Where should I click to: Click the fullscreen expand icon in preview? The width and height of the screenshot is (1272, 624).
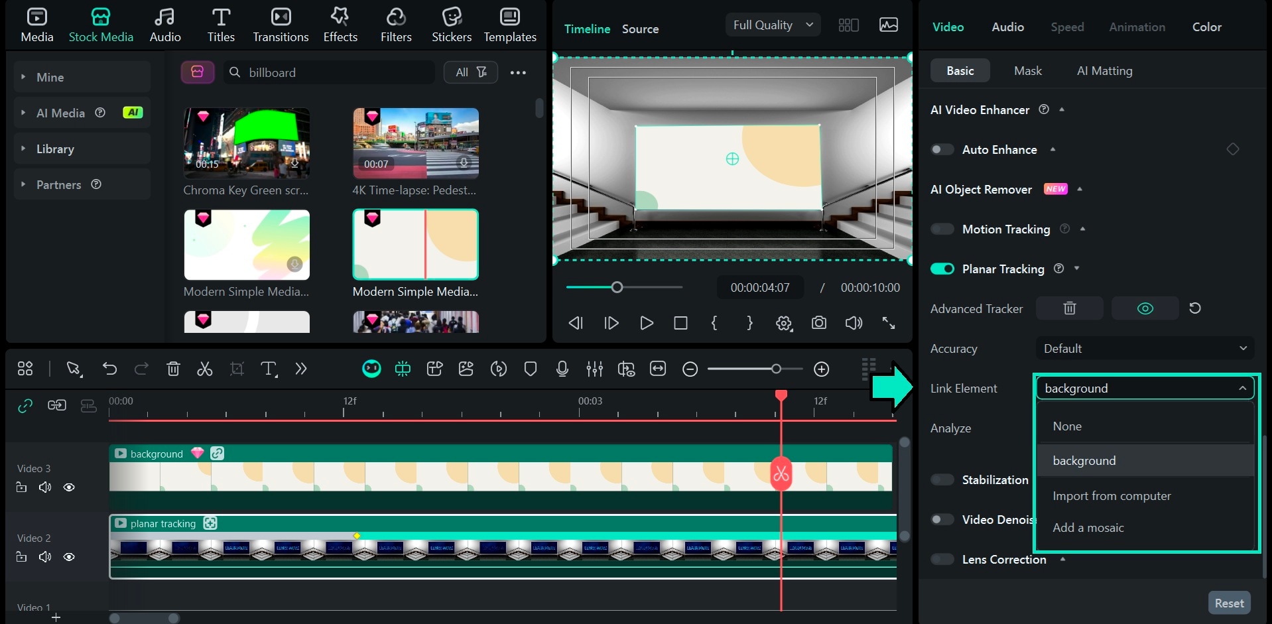tap(889, 323)
